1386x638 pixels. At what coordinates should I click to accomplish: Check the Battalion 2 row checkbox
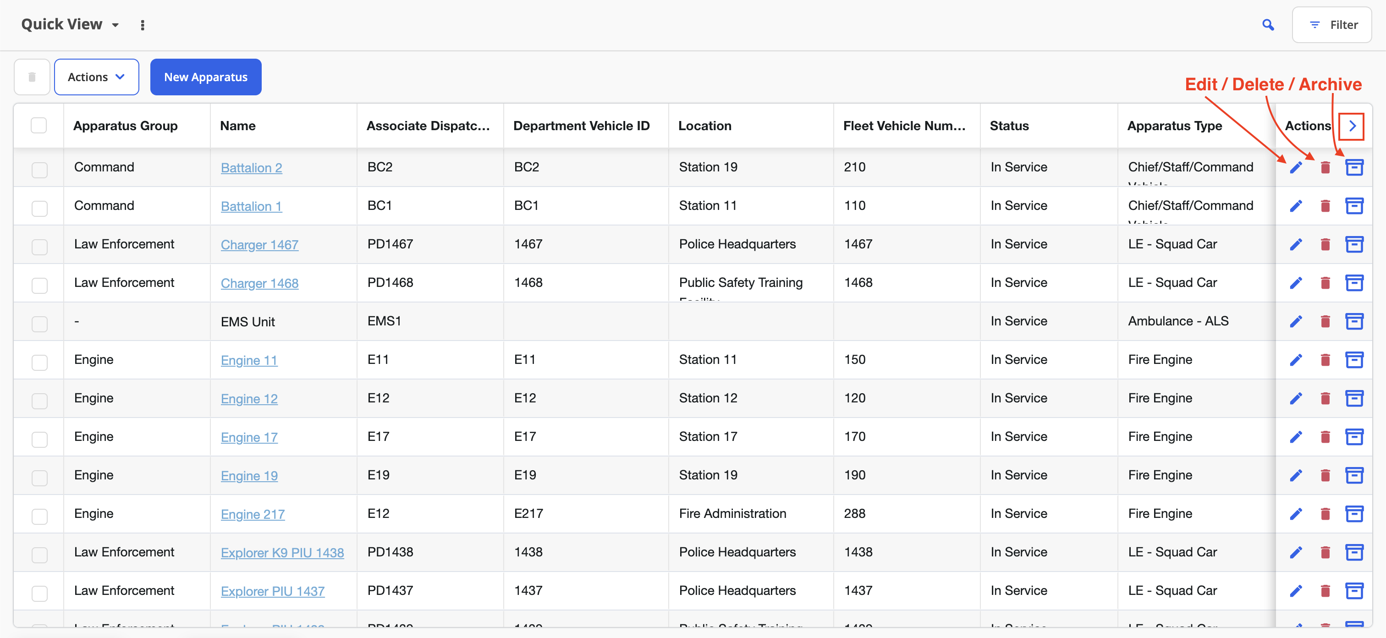pos(39,170)
